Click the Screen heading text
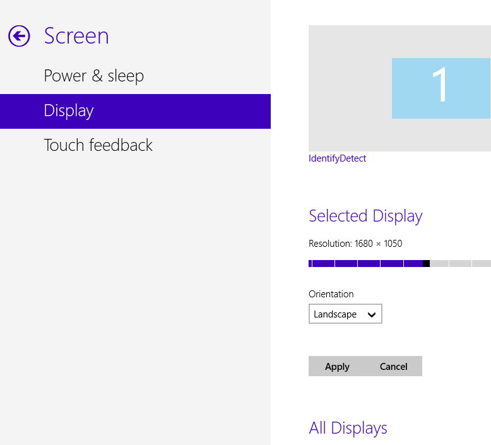 tap(76, 36)
